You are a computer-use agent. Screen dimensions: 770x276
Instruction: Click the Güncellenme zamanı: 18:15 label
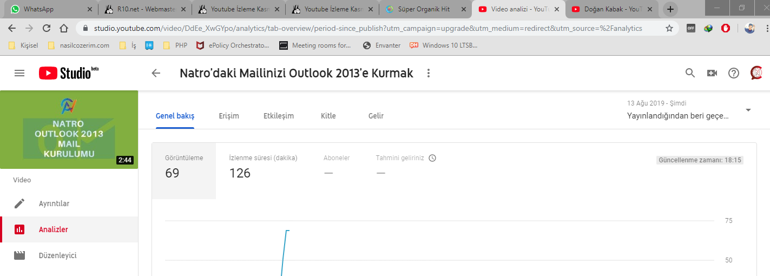700,160
